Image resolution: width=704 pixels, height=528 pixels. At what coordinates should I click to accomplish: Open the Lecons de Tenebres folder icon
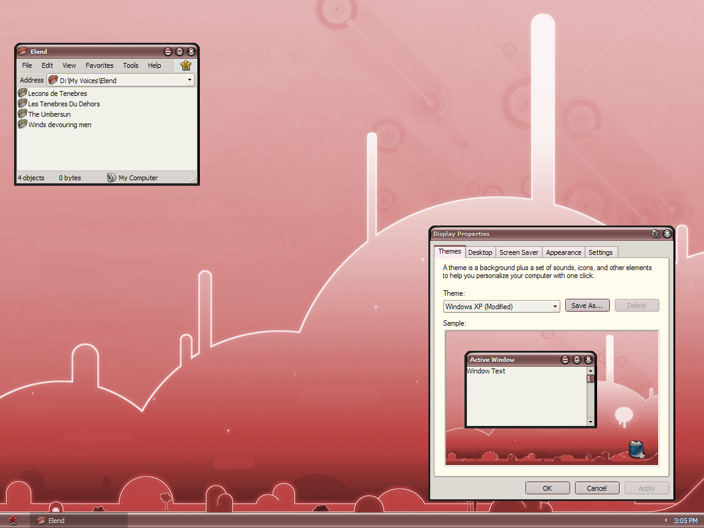23,93
